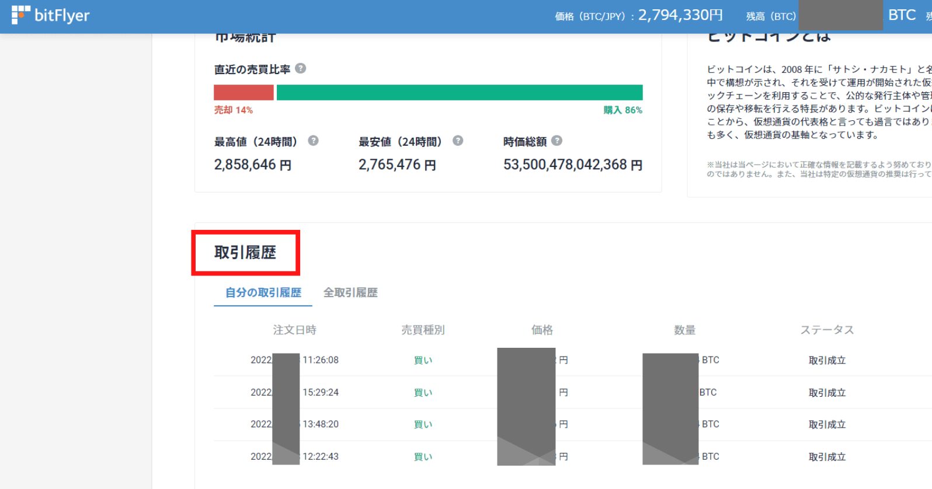Image resolution: width=932 pixels, height=489 pixels.
Task: Click 買い in the 12:22:43 row
Action: click(x=423, y=457)
